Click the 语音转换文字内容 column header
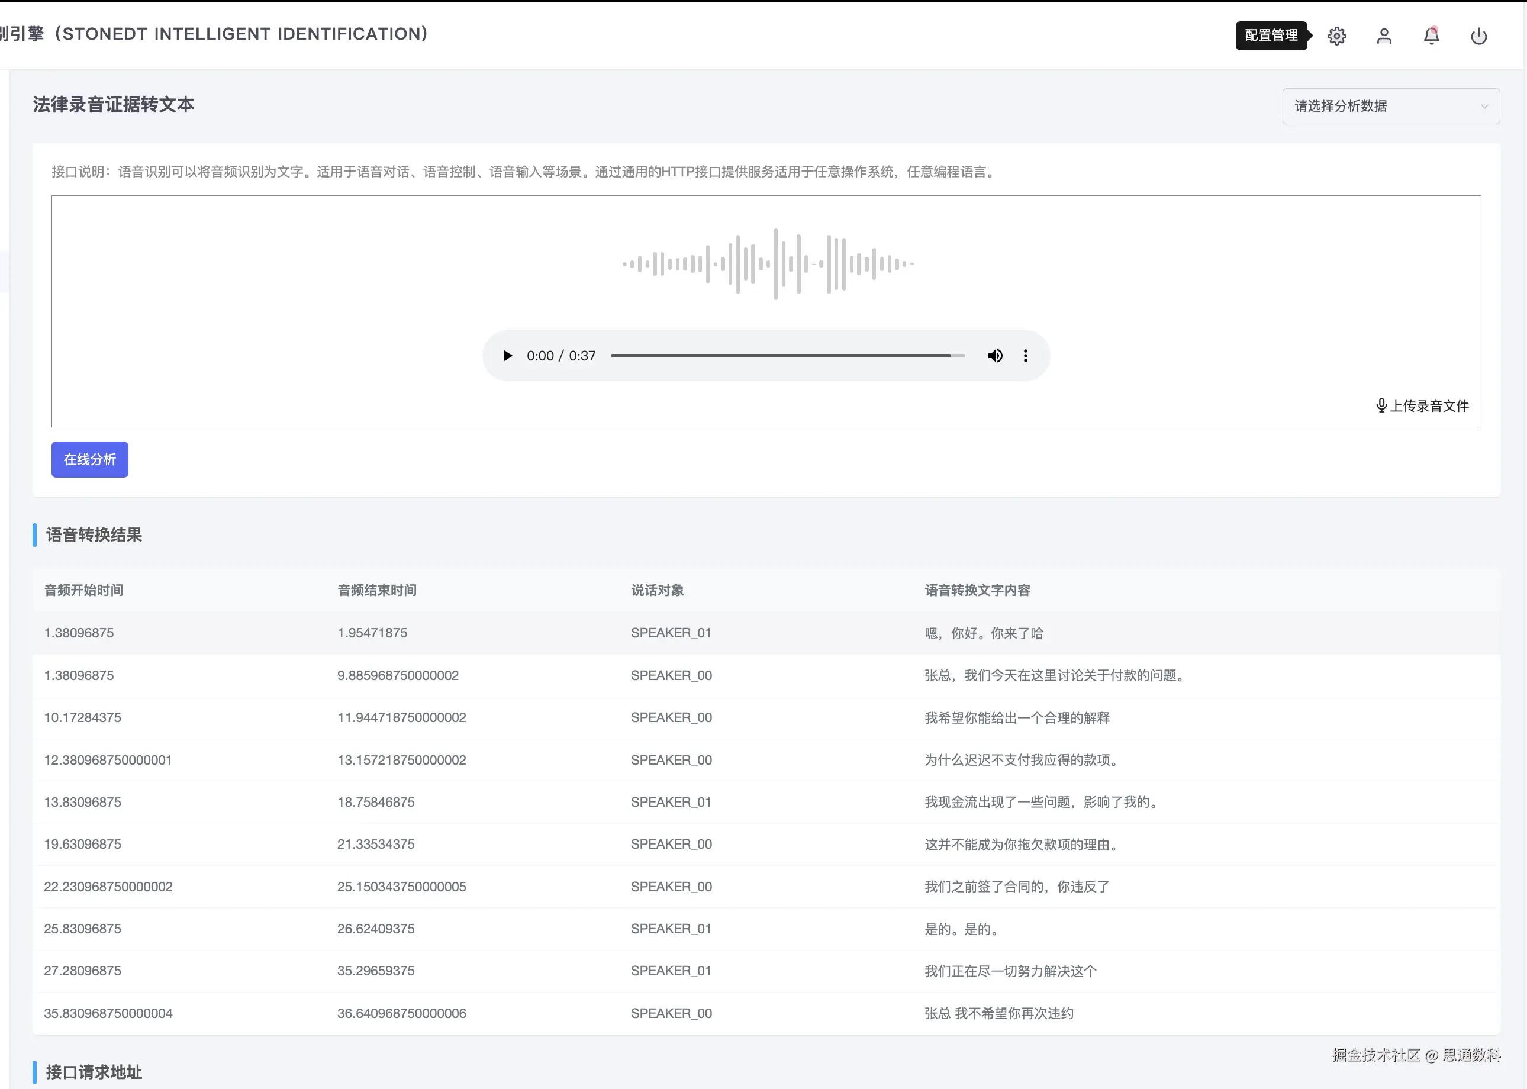 pos(977,590)
